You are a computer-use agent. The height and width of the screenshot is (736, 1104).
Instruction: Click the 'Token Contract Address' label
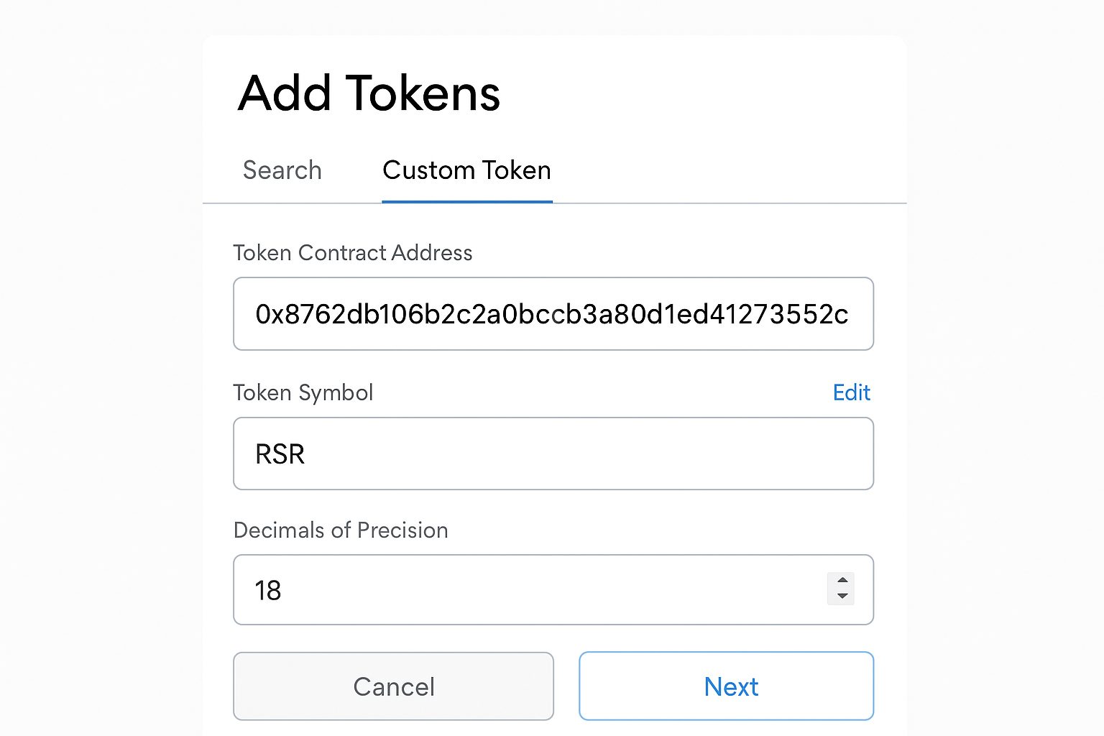352,253
